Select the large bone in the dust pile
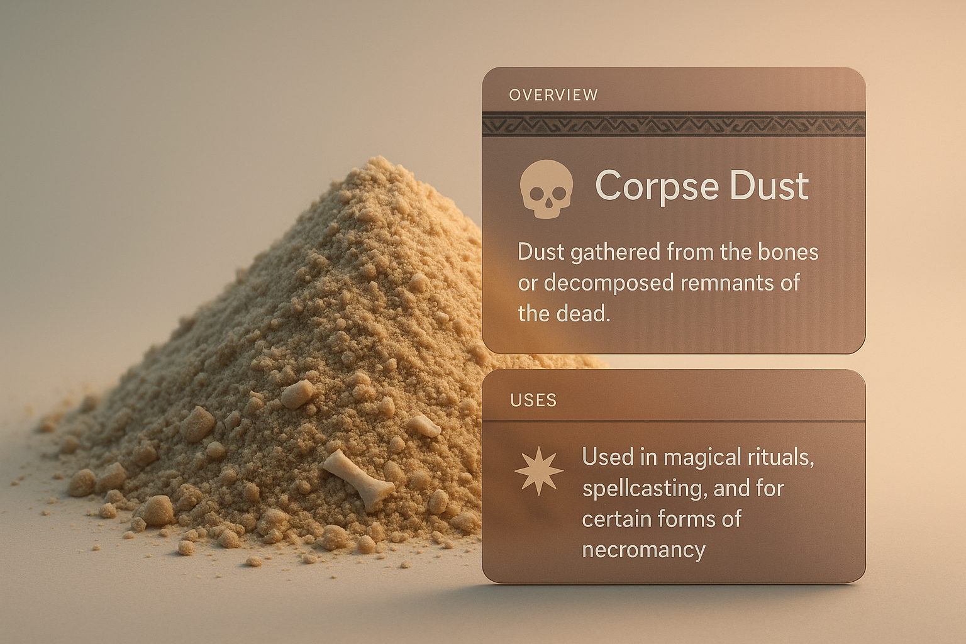 [357, 479]
